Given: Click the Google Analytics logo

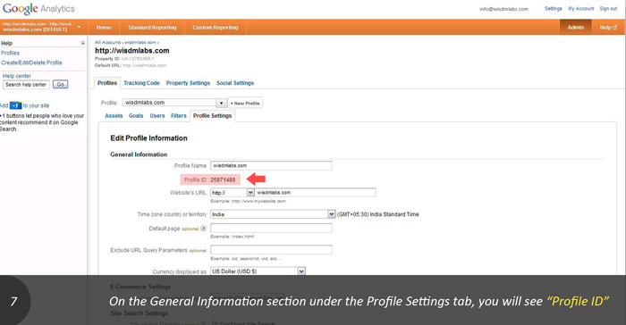Looking at the screenshot, I should coord(38,9).
